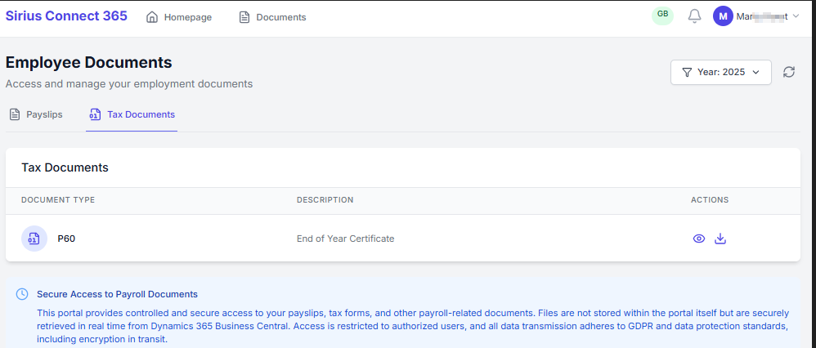Click the Actions column header

click(709, 200)
